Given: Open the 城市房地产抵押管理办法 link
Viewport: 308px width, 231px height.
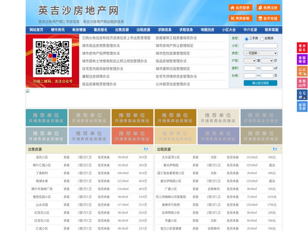Looking at the screenshot, I should pos(101,53).
